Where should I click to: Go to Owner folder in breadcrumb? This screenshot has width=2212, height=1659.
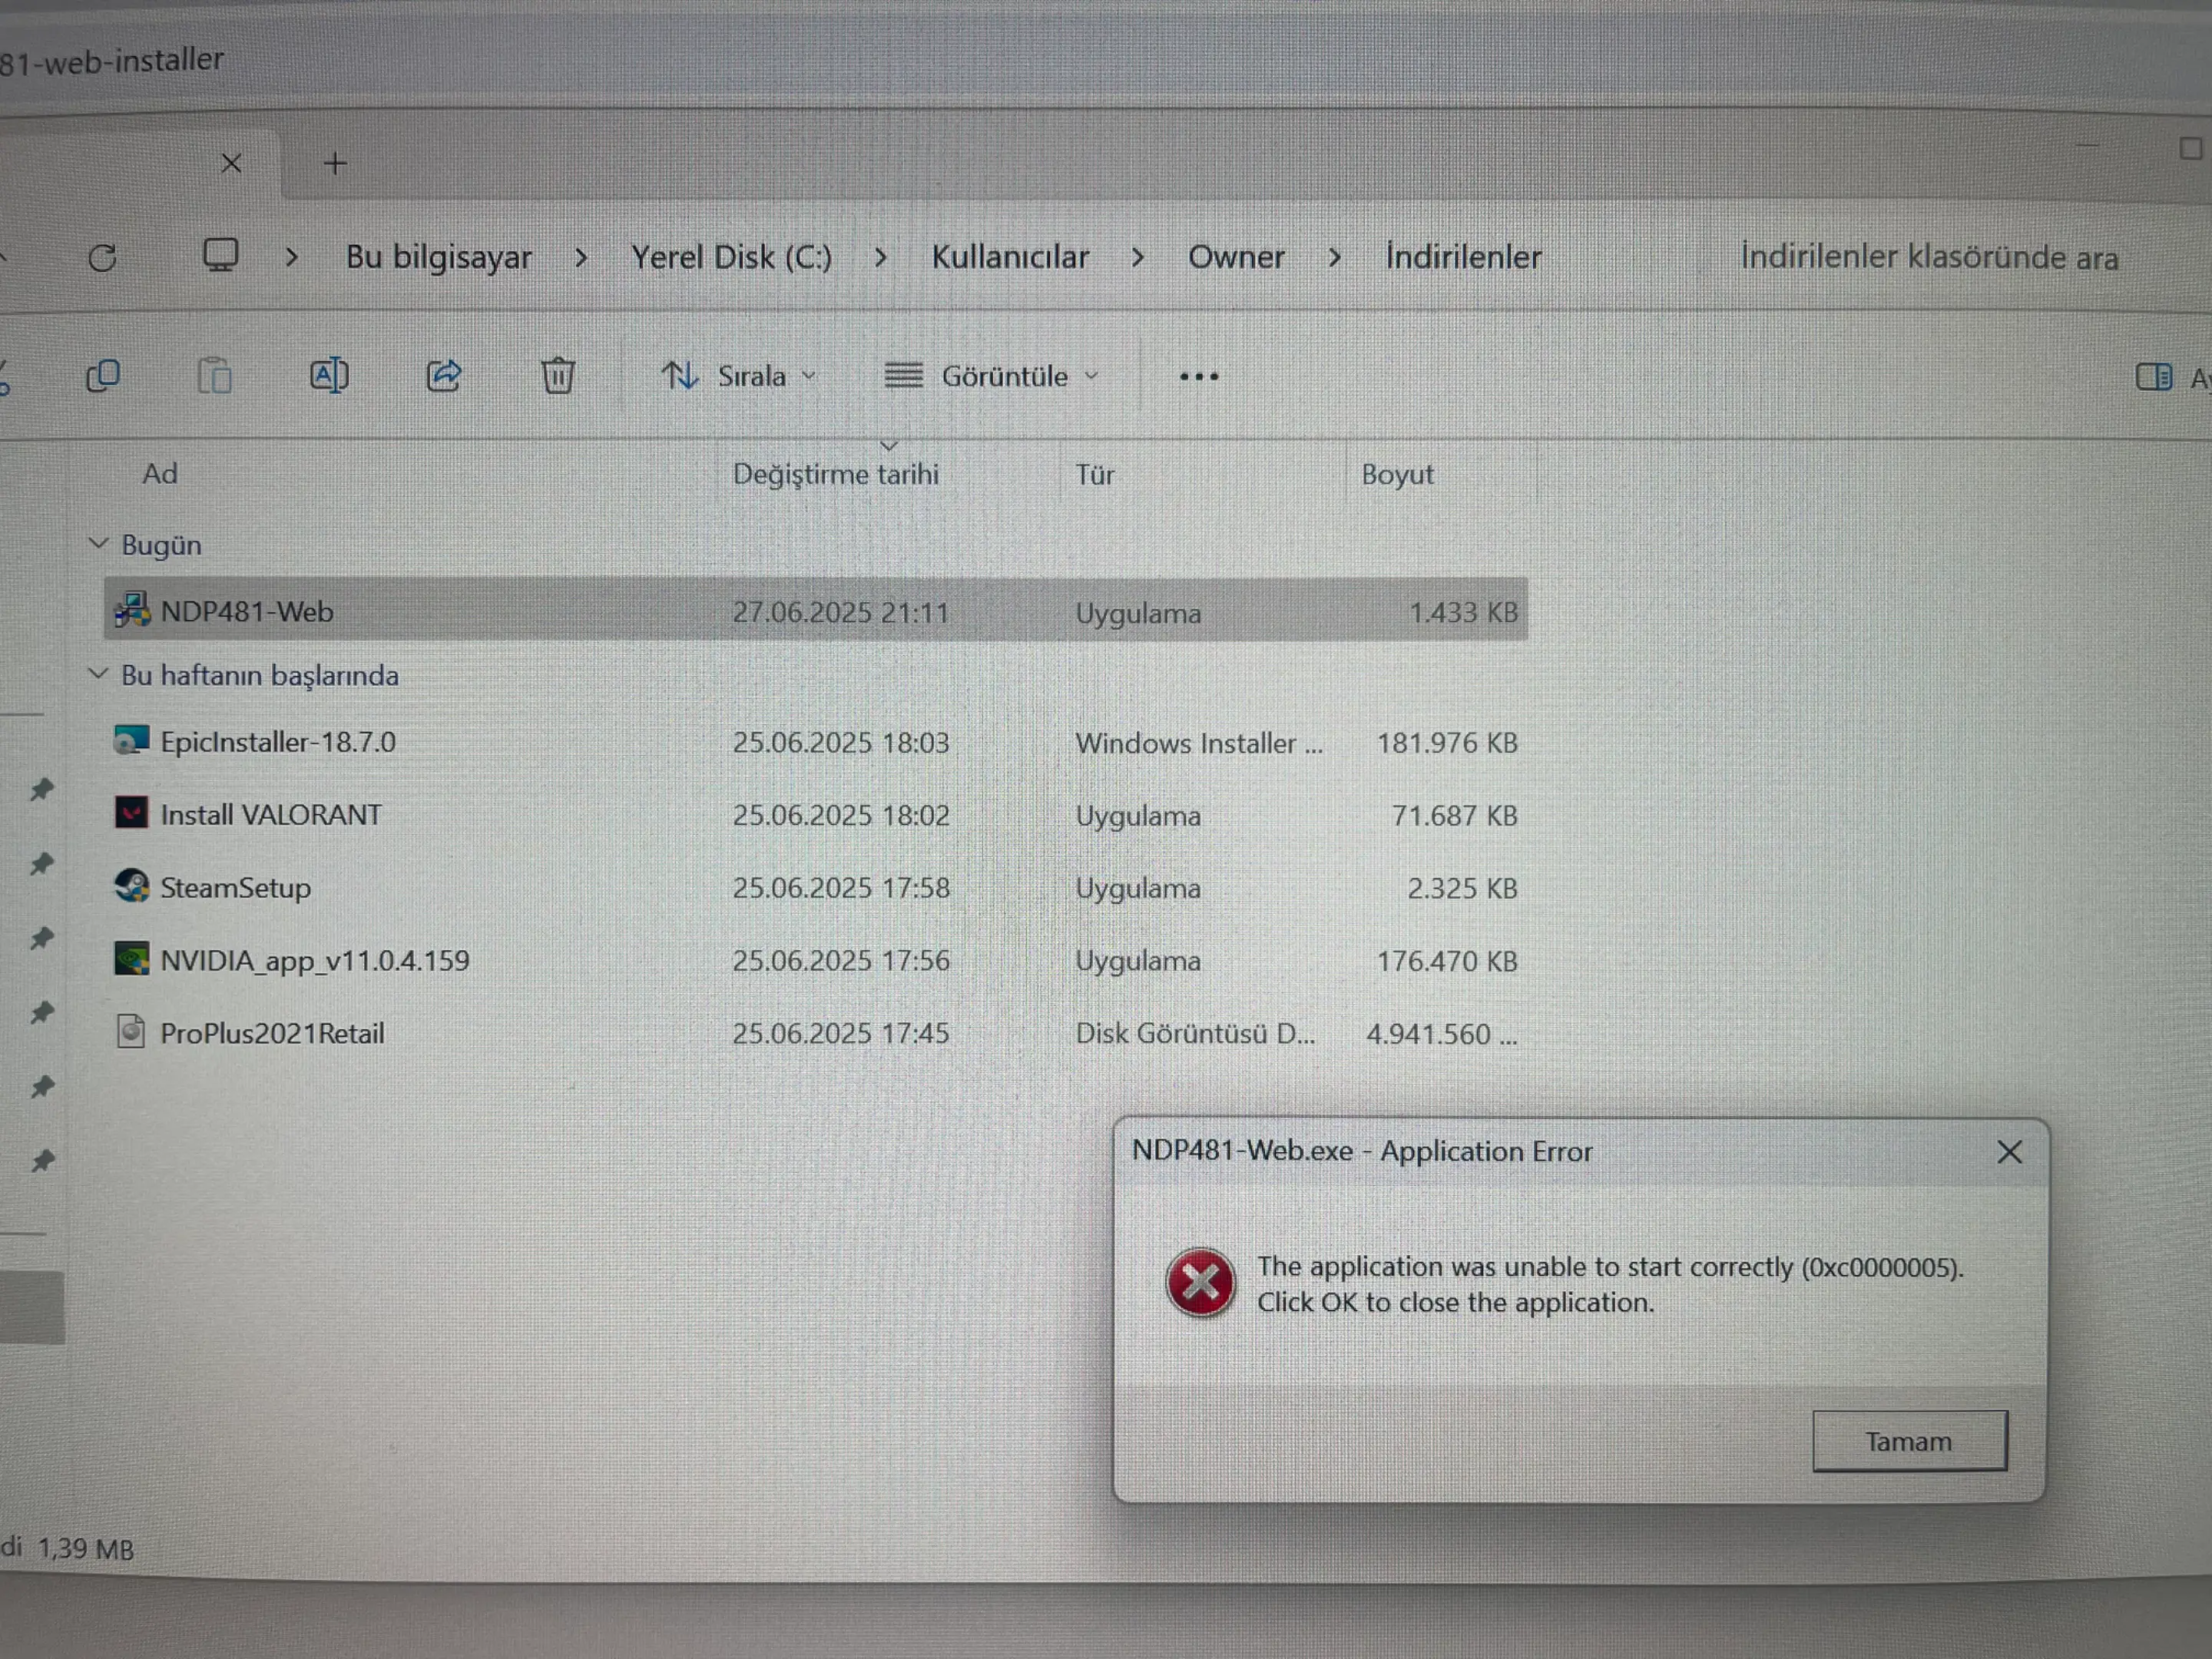(1236, 257)
